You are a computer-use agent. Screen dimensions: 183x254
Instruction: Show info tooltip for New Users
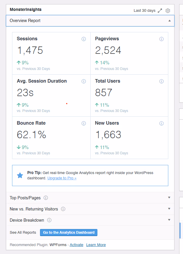(162, 123)
